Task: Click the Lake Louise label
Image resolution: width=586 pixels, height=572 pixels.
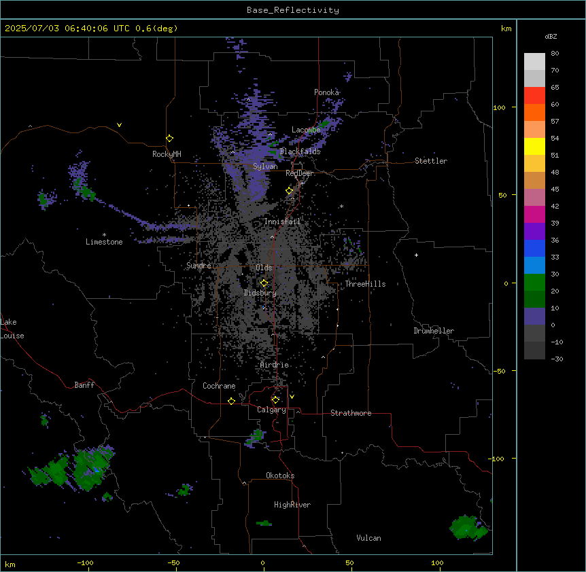Action: click(12, 329)
